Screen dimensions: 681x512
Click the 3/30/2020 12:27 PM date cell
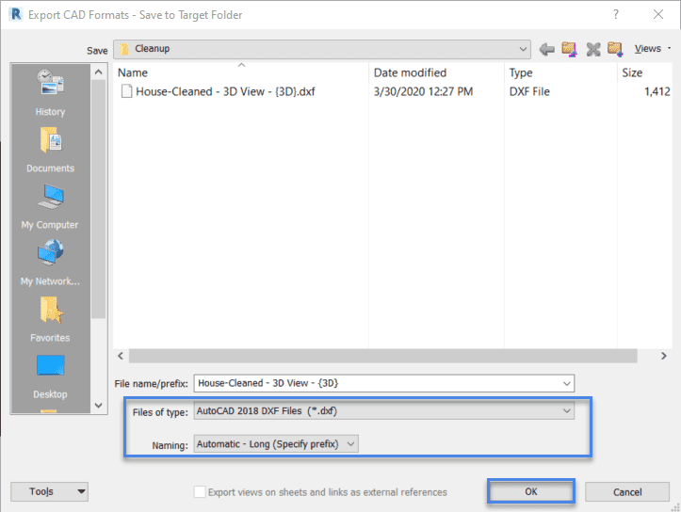tap(423, 91)
